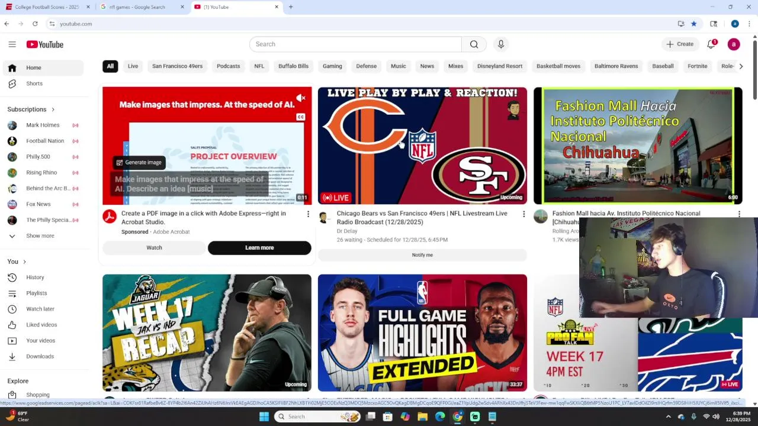The height and width of the screenshot is (426, 758).
Task: Open Chicago Bears vs 49ers video title
Action: [422, 218]
